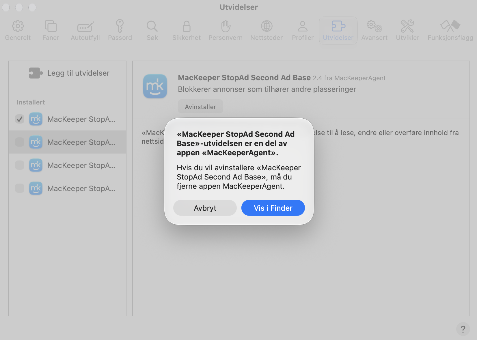Click the Avinstaller button
Viewport: 477px width, 340px height.
(x=200, y=107)
